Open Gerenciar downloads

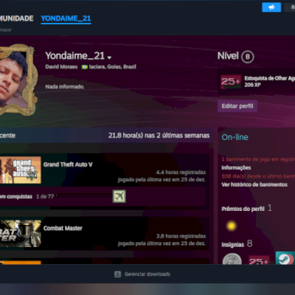tap(147, 274)
